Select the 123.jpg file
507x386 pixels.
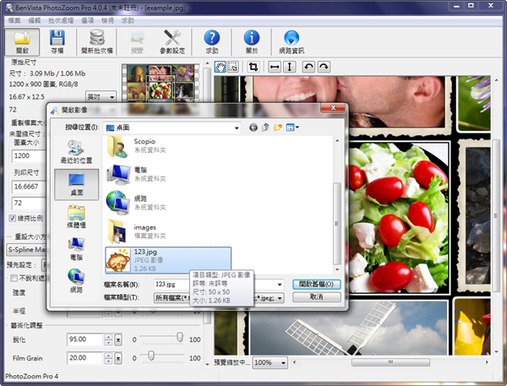pyautogui.click(x=168, y=260)
